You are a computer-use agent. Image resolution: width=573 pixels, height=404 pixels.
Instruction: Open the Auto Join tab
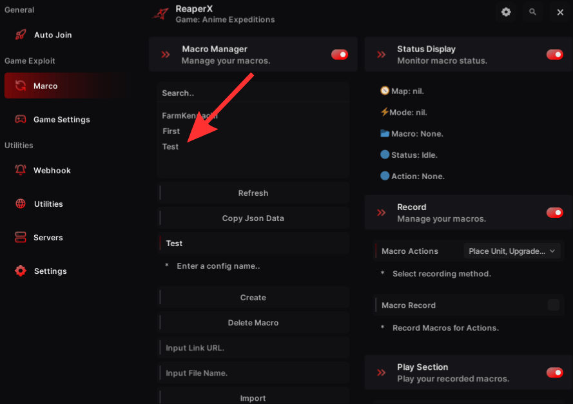tap(68, 35)
